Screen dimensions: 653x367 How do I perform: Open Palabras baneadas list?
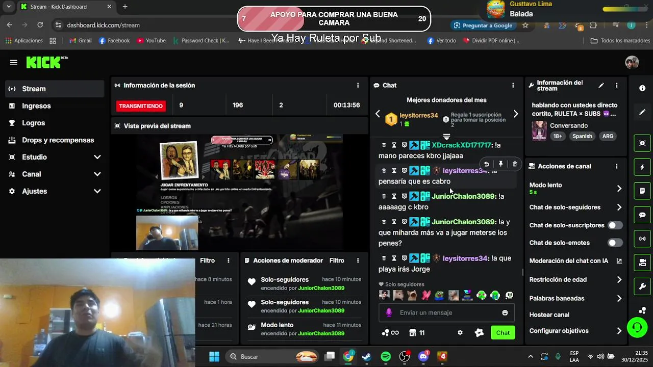click(x=575, y=298)
